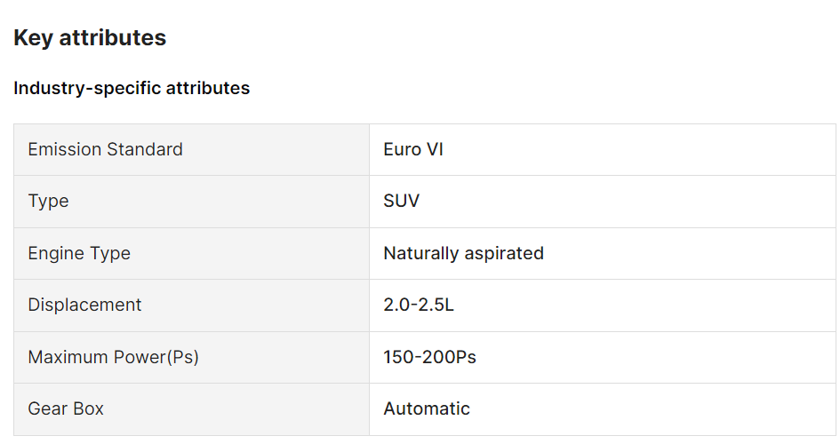
Task: Click the Key attributes heading
Action: click(90, 38)
